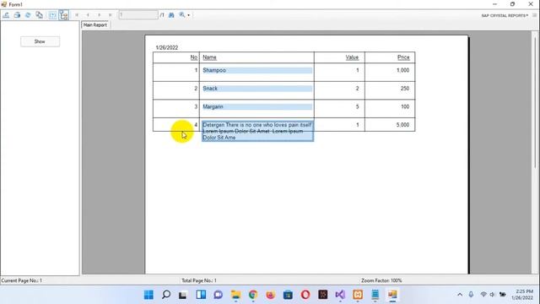Toggle the parameter panel toolbar button
Screen dimensions: 540x304
[52, 15]
